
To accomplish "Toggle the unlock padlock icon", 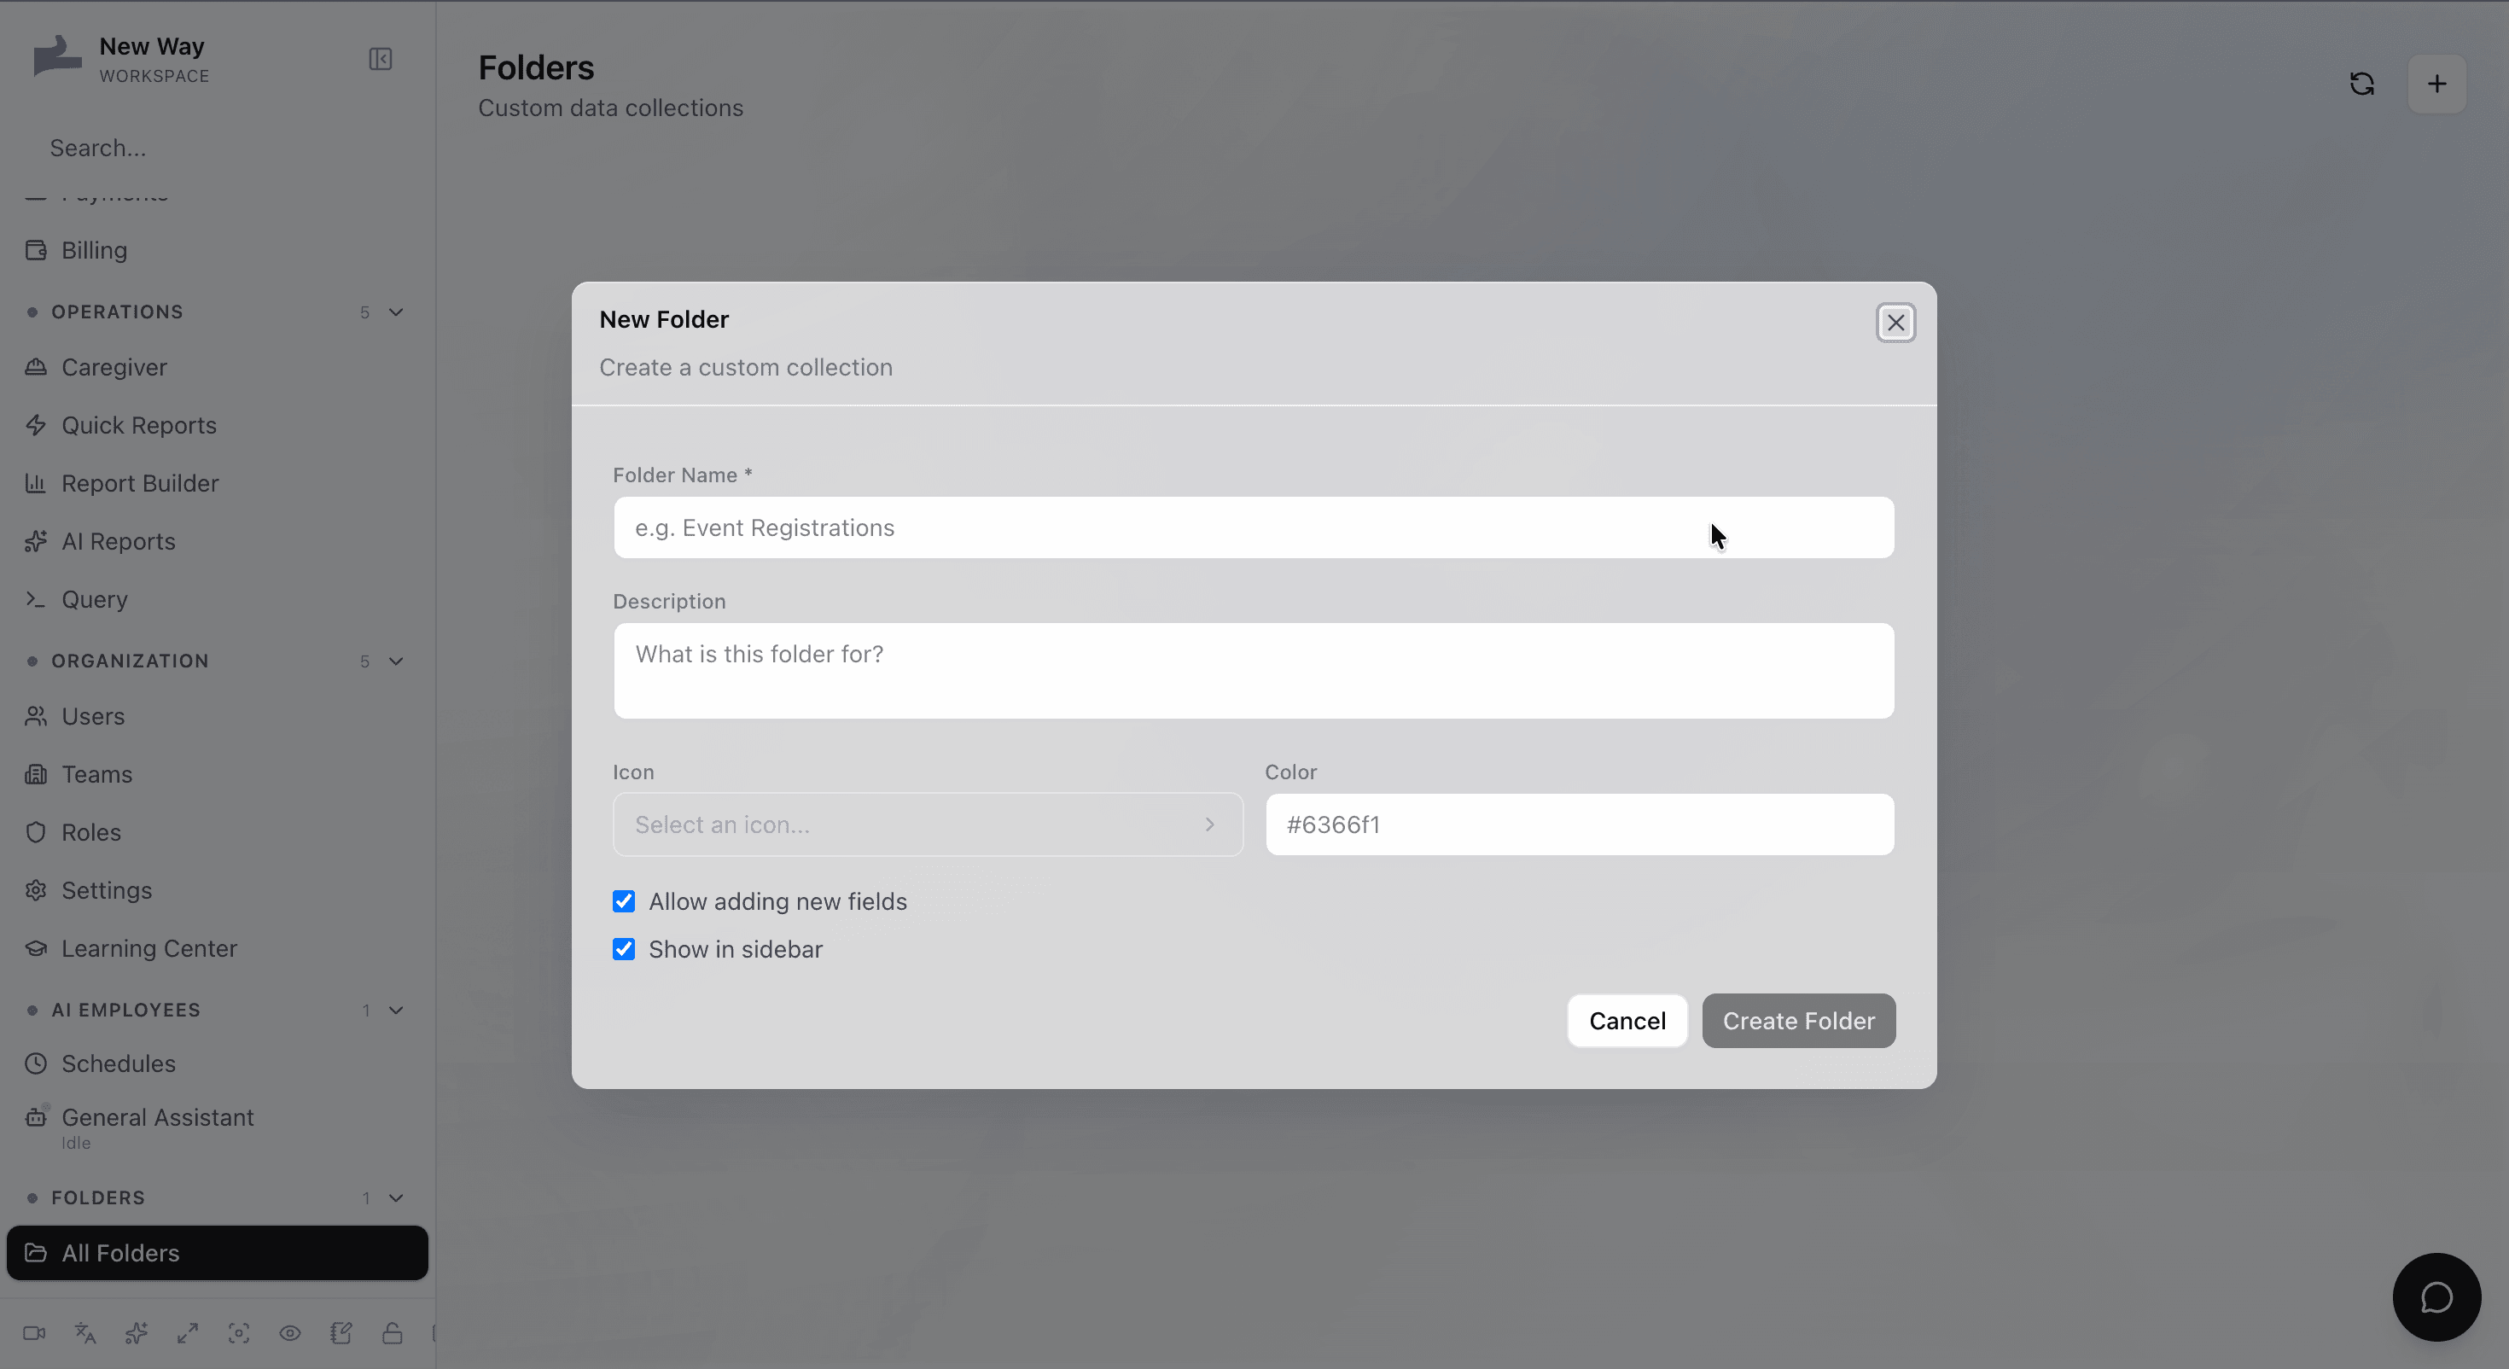I will click(393, 1333).
